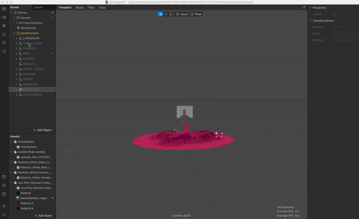Collapse the Transformations section
Viewport: 359px width, 219px height.
pos(310,21)
